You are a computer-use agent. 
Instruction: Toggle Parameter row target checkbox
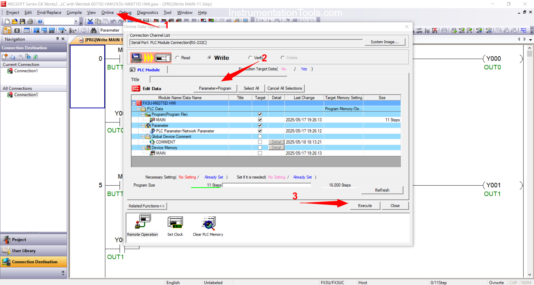point(260,125)
